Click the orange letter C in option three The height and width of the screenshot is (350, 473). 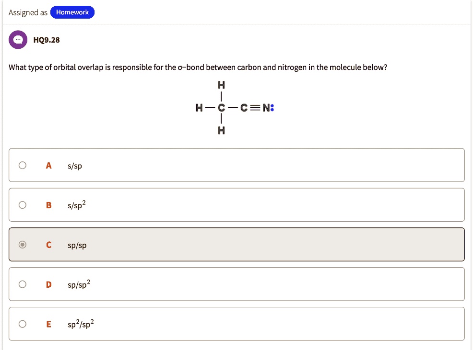pyautogui.click(x=48, y=245)
